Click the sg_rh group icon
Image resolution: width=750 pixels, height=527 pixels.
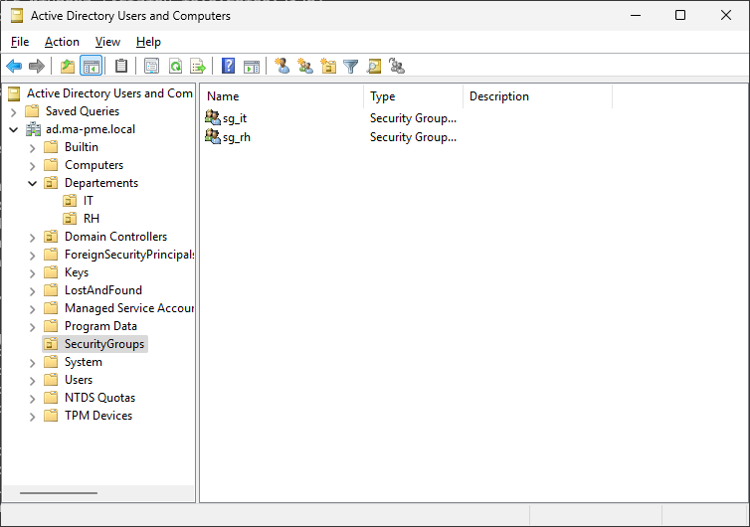[x=213, y=136]
